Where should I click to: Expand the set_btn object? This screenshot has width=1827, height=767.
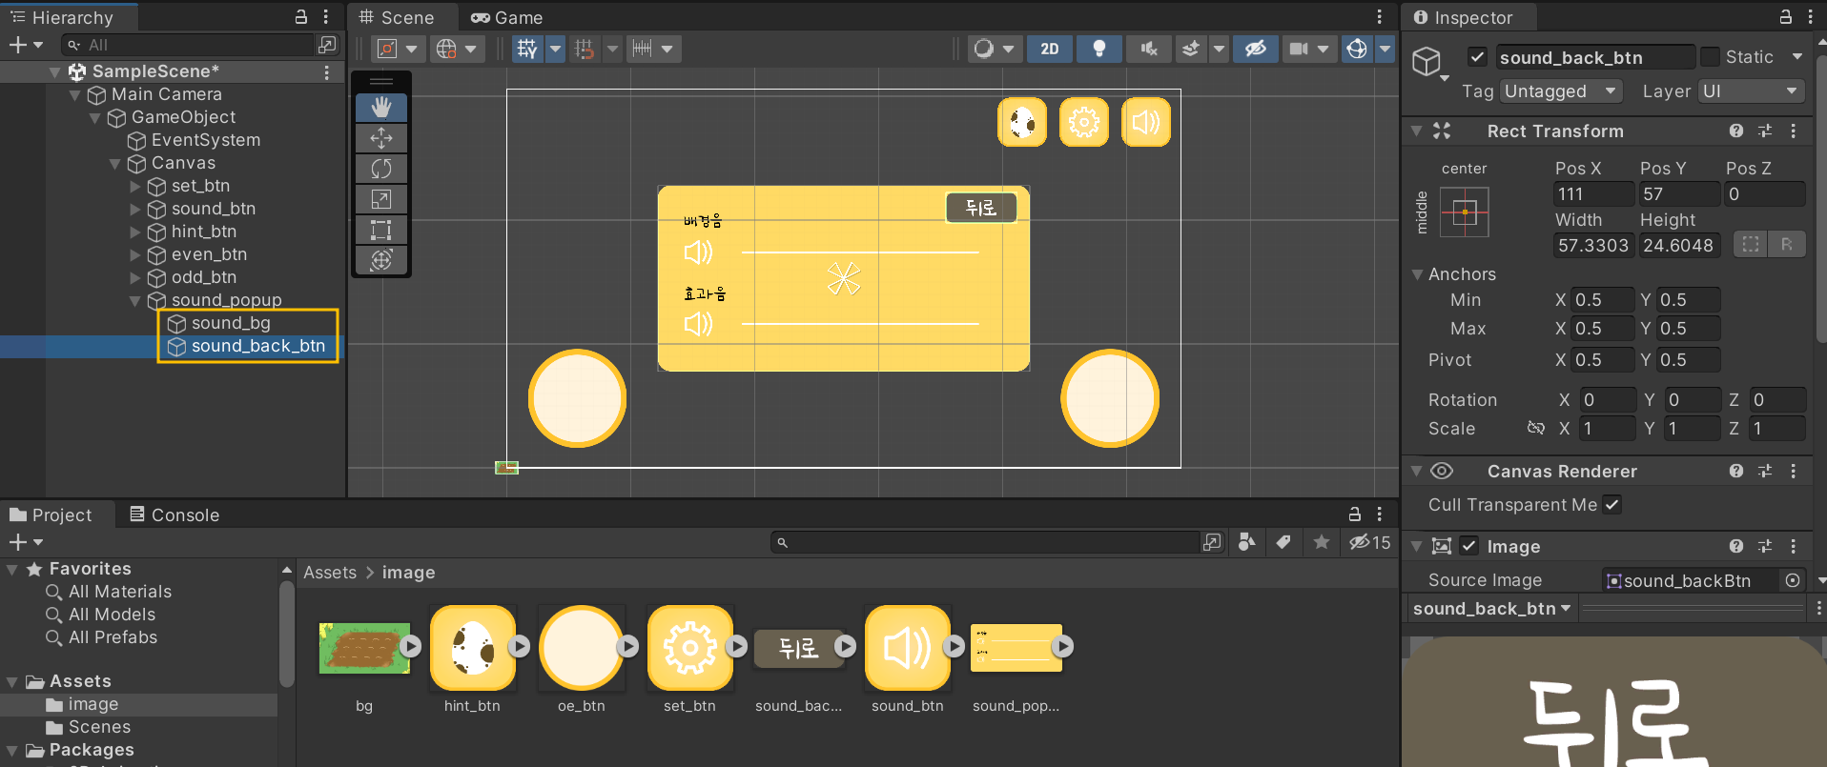click(135, 186)
